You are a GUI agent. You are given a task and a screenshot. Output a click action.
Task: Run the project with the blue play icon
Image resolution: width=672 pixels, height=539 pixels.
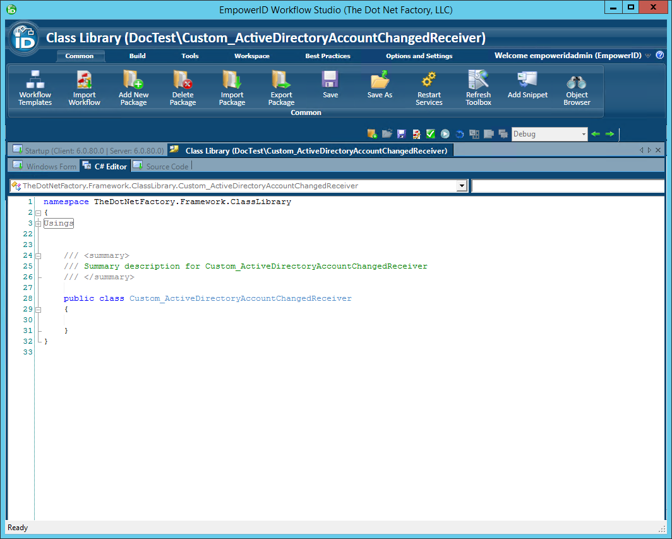tap(445, 134)
